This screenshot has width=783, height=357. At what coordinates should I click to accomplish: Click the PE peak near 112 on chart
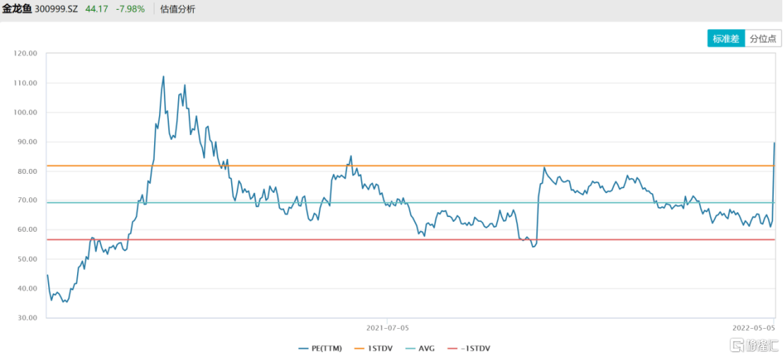(163, 76)
